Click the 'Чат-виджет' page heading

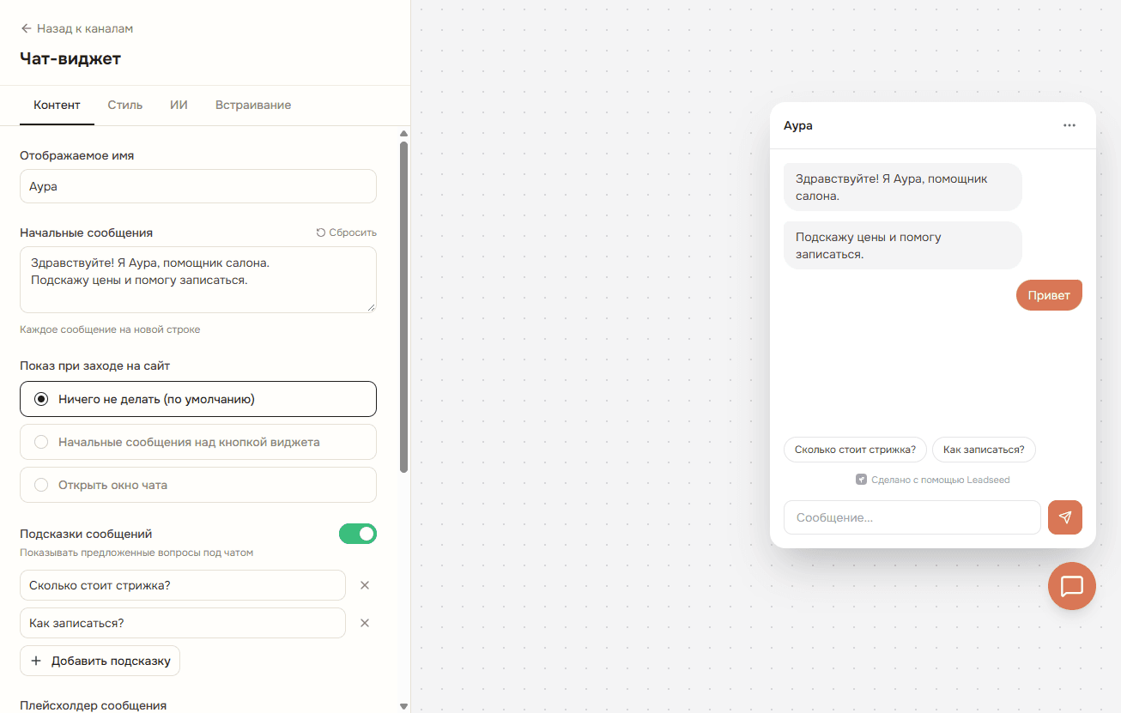click(x=70, y=58)
